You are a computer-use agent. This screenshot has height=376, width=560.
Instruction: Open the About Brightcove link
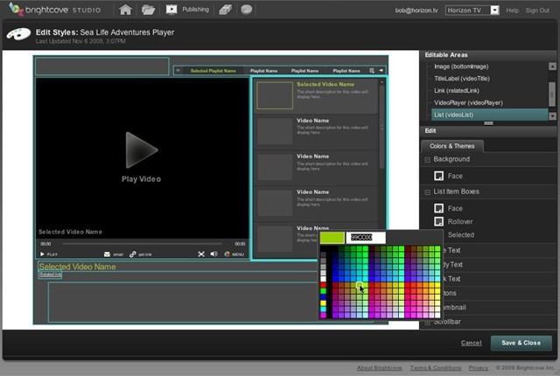tap(379, 368)
